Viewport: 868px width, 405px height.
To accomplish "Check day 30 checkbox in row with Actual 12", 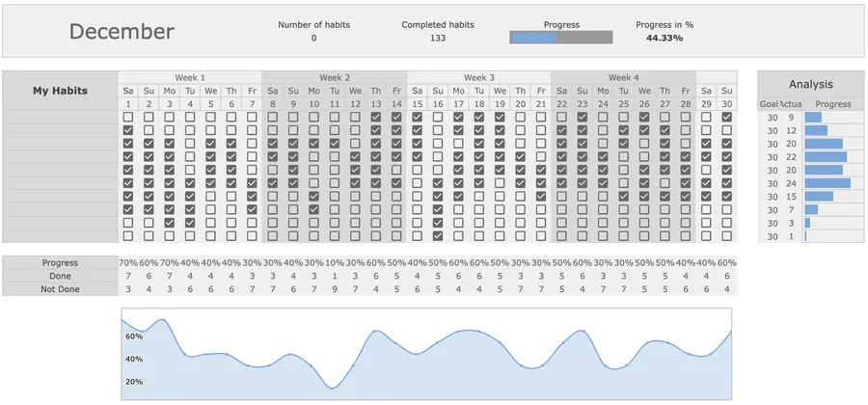I will [x=727, y=130].
